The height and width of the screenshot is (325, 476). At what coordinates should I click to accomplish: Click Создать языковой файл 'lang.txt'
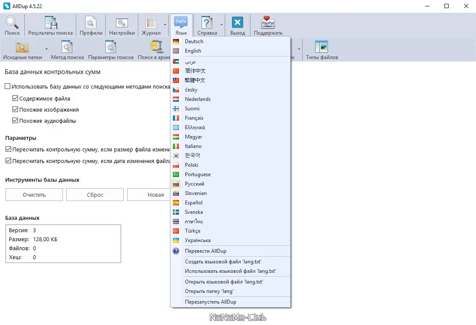(230, 262)
